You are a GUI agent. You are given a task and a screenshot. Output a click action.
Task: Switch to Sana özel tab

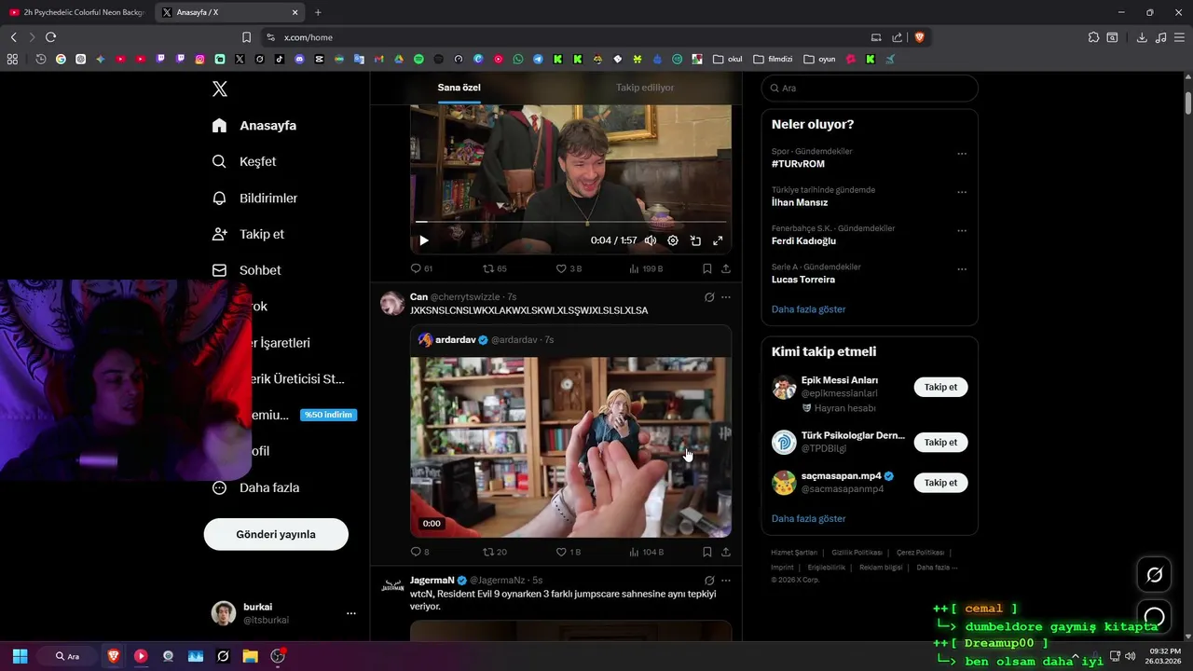click(459, 88)
